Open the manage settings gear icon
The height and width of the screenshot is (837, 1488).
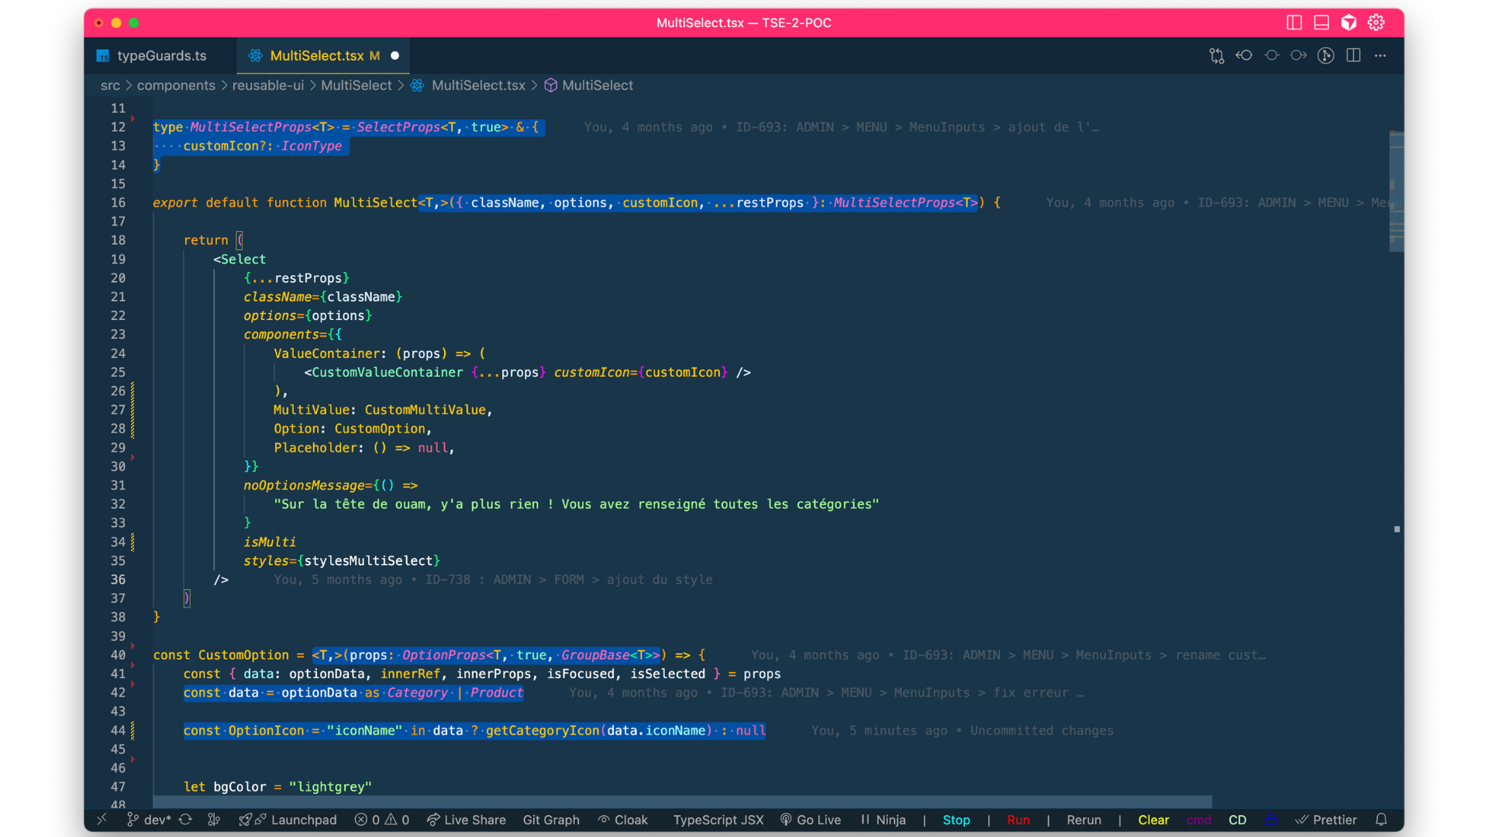point(1376,22)
